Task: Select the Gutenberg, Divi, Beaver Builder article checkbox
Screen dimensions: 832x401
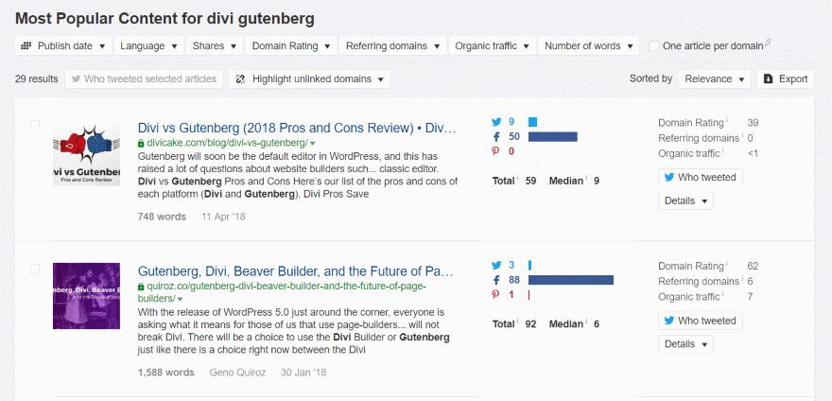Action: [36, 270]
